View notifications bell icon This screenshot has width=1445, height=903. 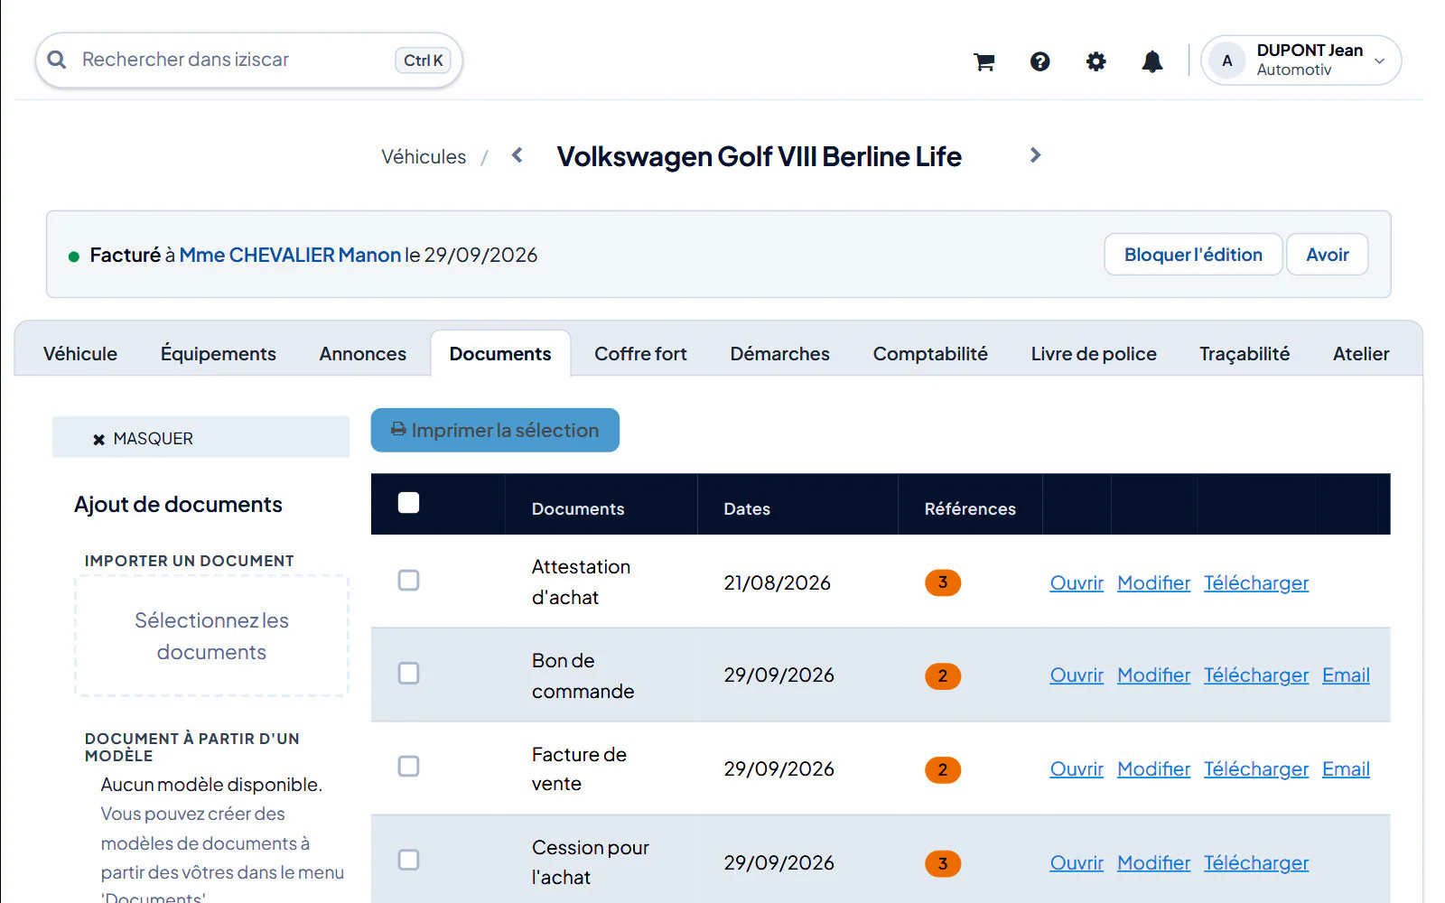pos(1151,61)
